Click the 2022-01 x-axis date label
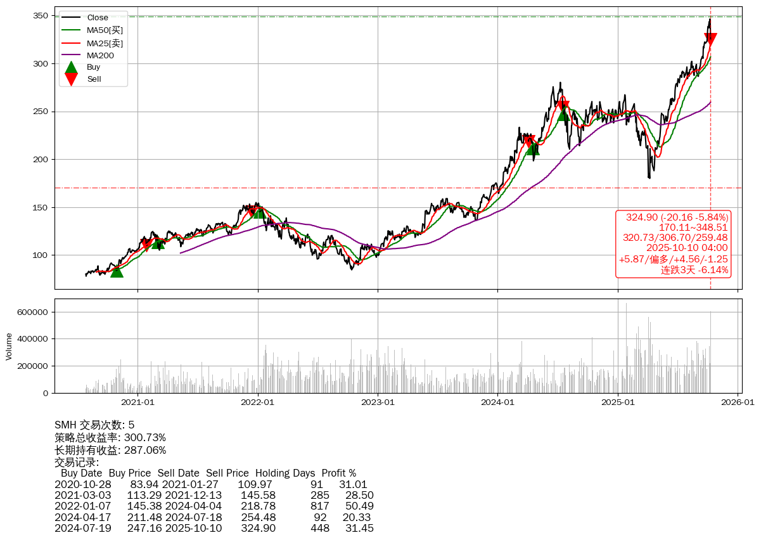761x540 pixels. (258, 401)
